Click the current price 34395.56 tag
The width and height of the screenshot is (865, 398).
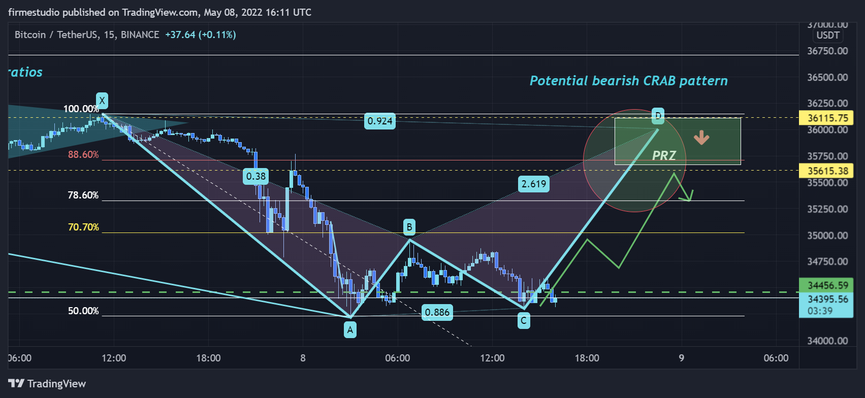click(x=828, y=299)
